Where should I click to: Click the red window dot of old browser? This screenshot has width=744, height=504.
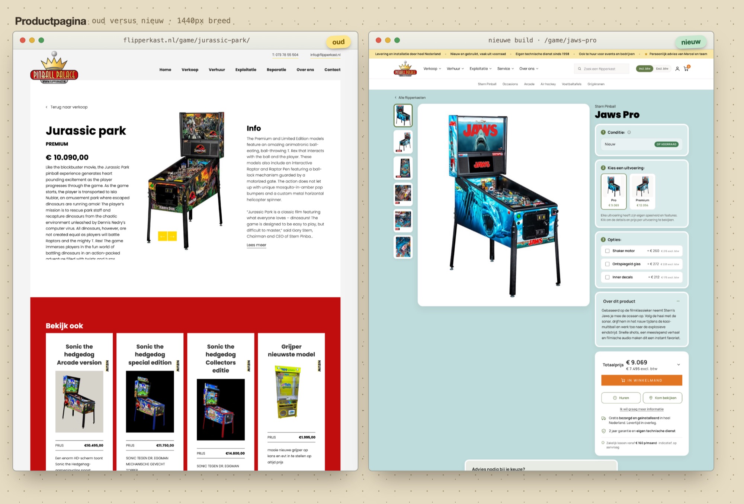23,40
